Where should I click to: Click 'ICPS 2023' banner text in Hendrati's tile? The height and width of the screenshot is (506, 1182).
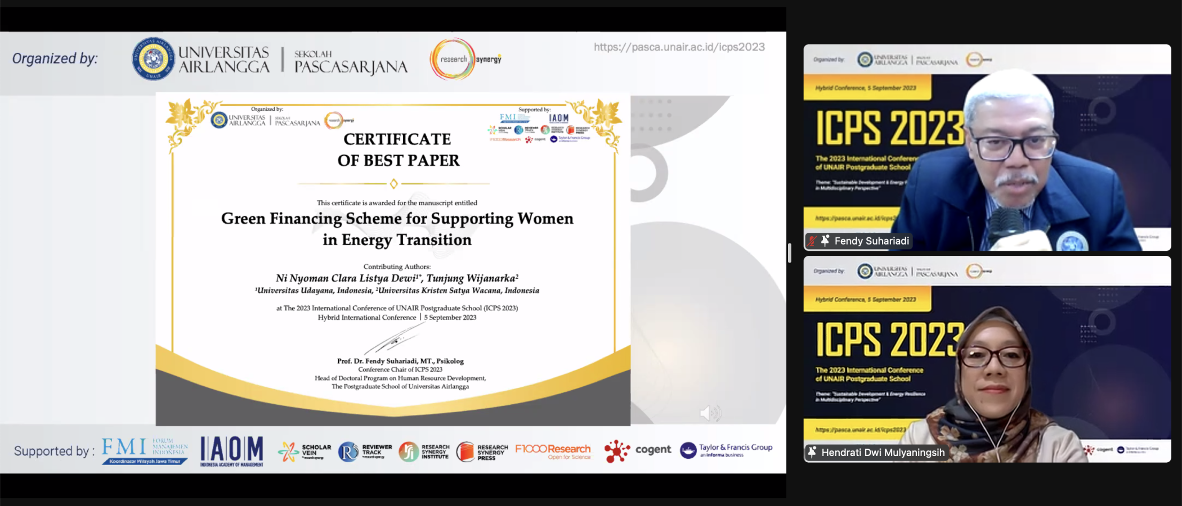[890, 340]
